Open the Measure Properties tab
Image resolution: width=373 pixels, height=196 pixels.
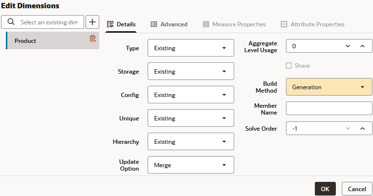coord(234,24)
